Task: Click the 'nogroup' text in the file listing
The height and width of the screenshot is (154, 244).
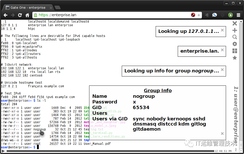Action: coord(40,129)
